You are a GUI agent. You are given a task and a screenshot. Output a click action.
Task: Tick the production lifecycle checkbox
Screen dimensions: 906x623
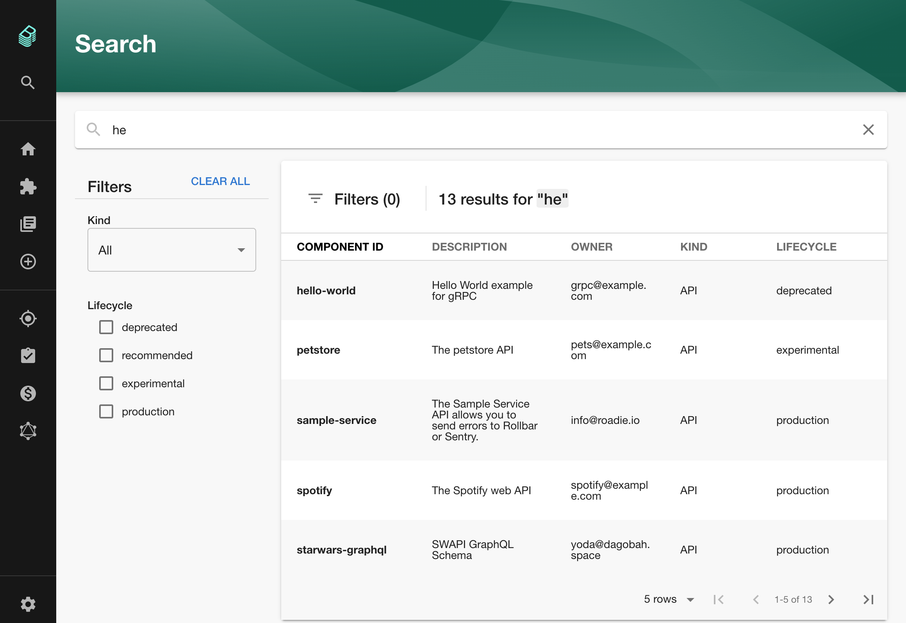106,411
